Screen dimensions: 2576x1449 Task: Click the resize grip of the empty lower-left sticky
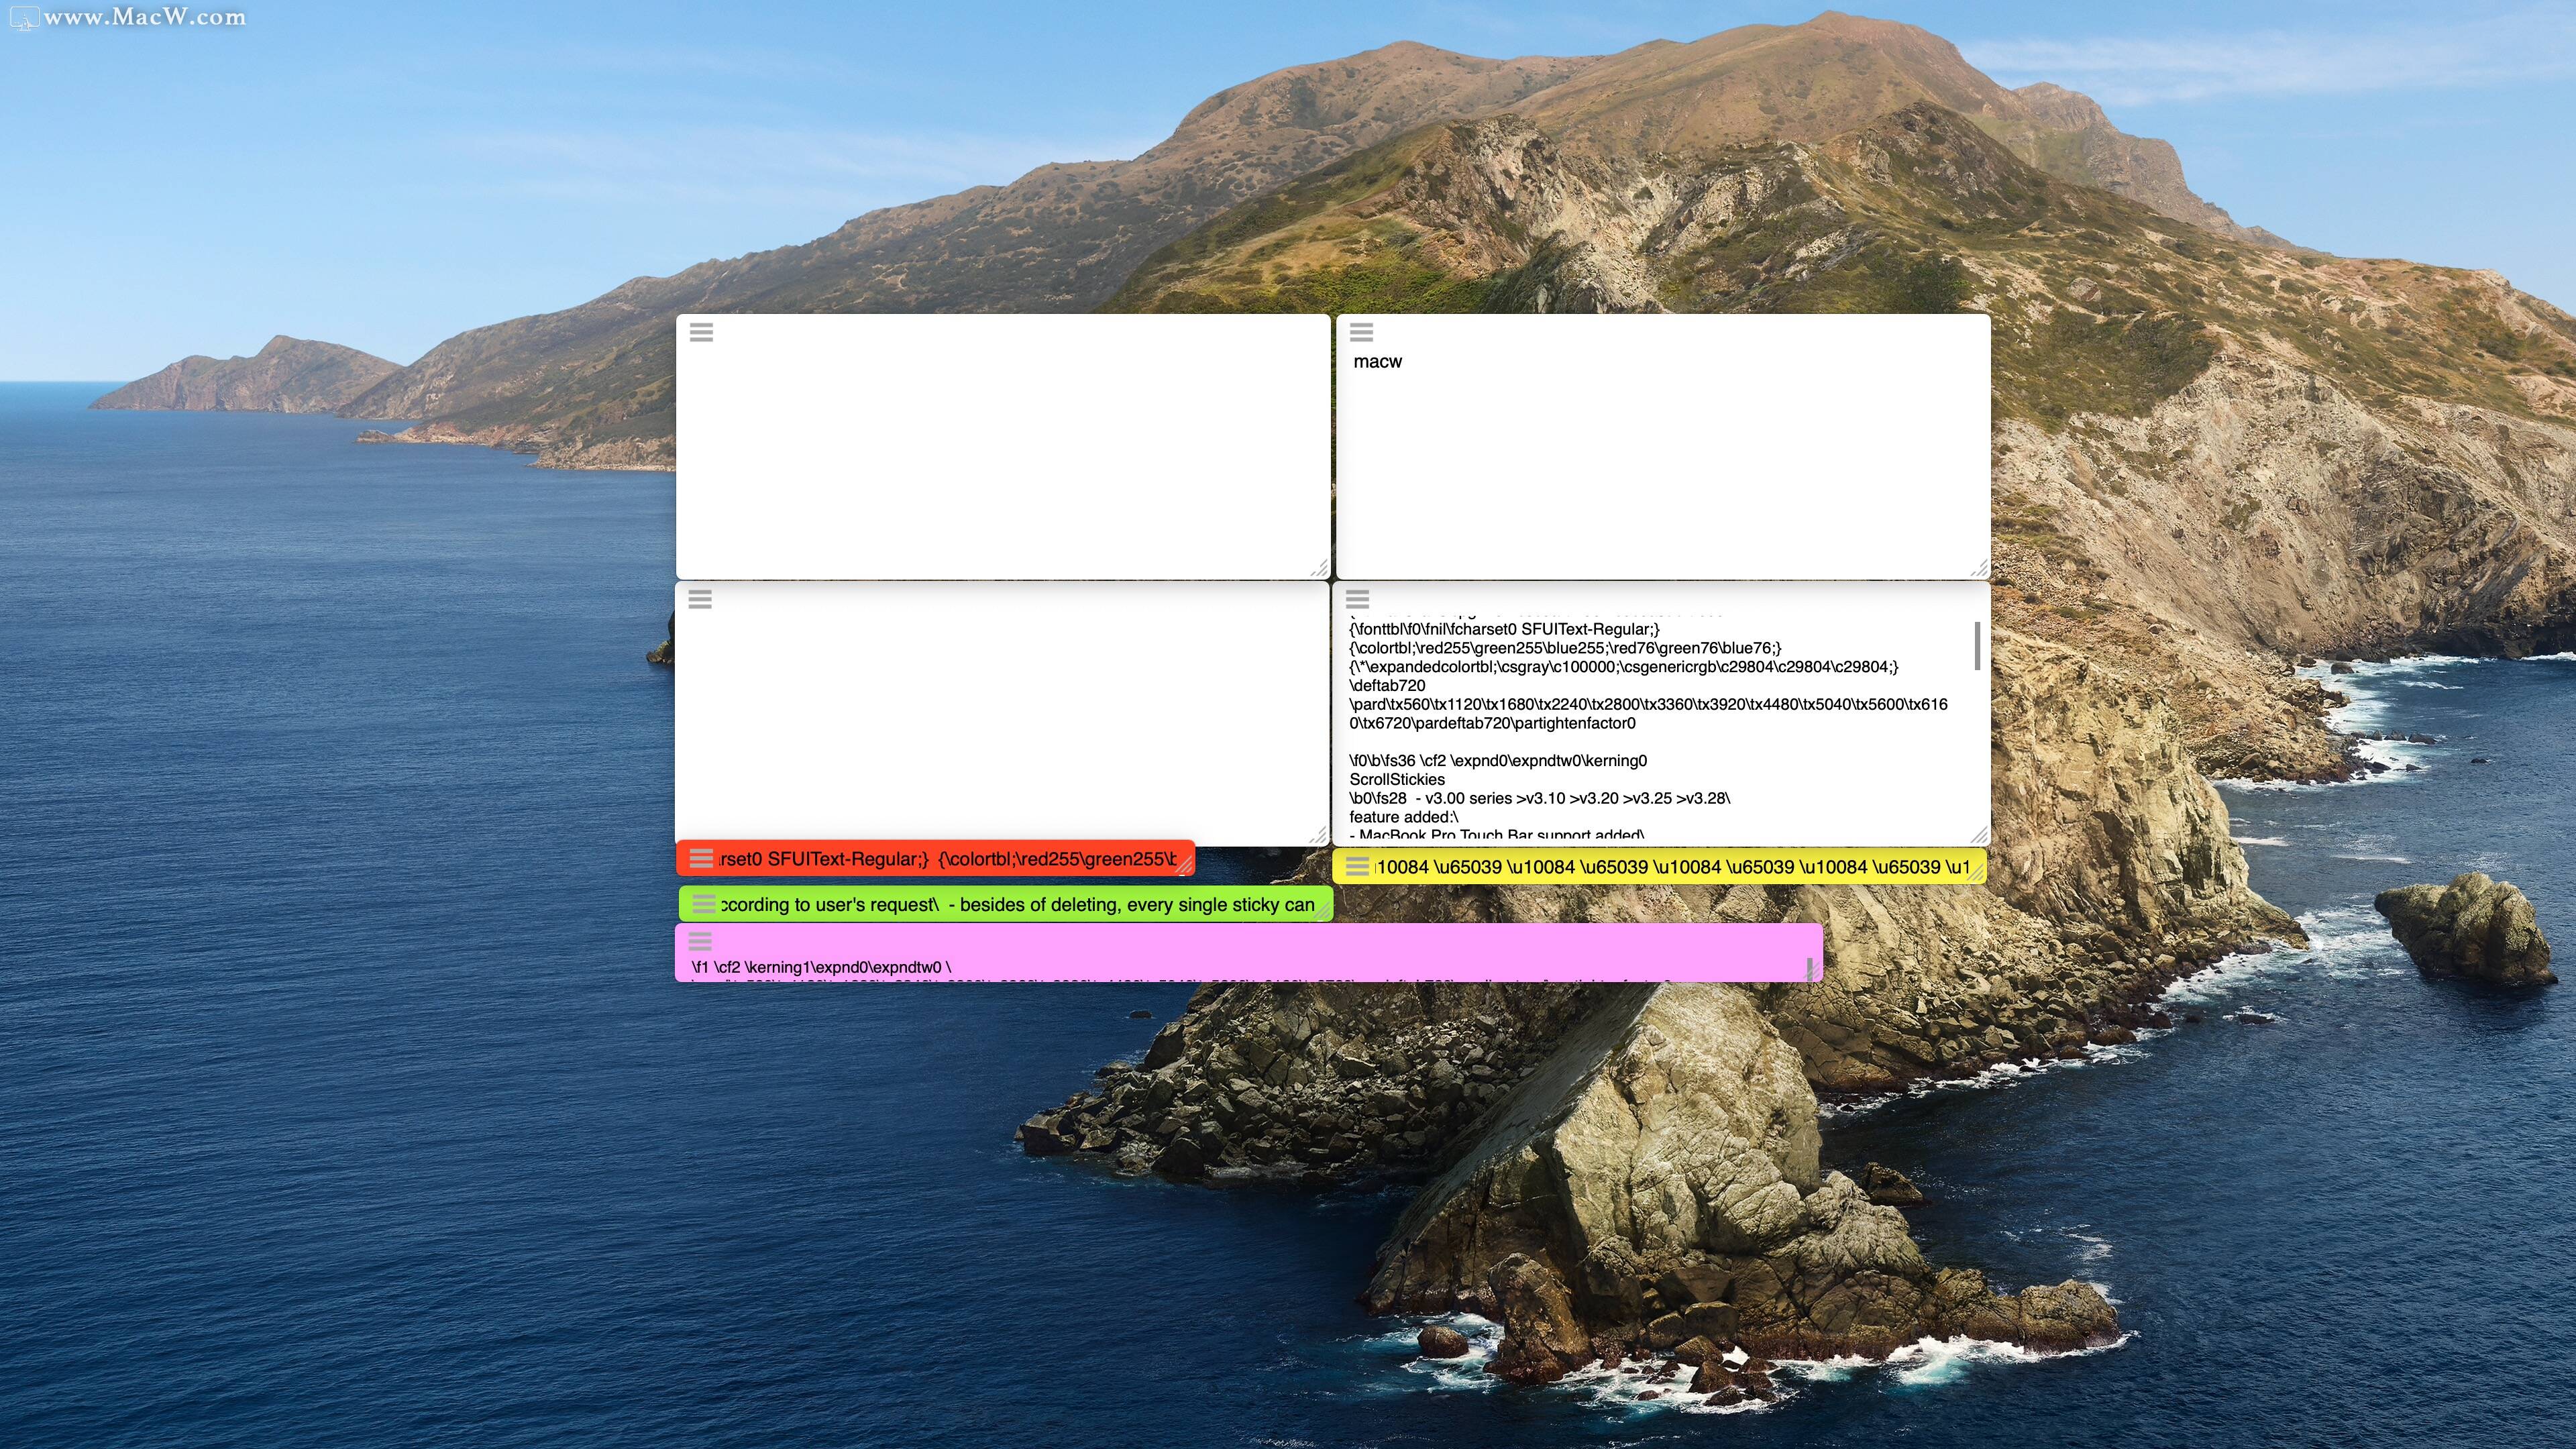1319,835
